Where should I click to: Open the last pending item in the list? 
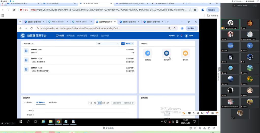79,69
